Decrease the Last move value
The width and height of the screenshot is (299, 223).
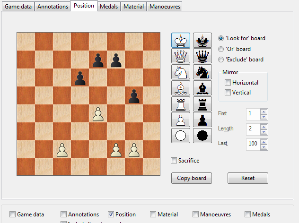point(264,147)
